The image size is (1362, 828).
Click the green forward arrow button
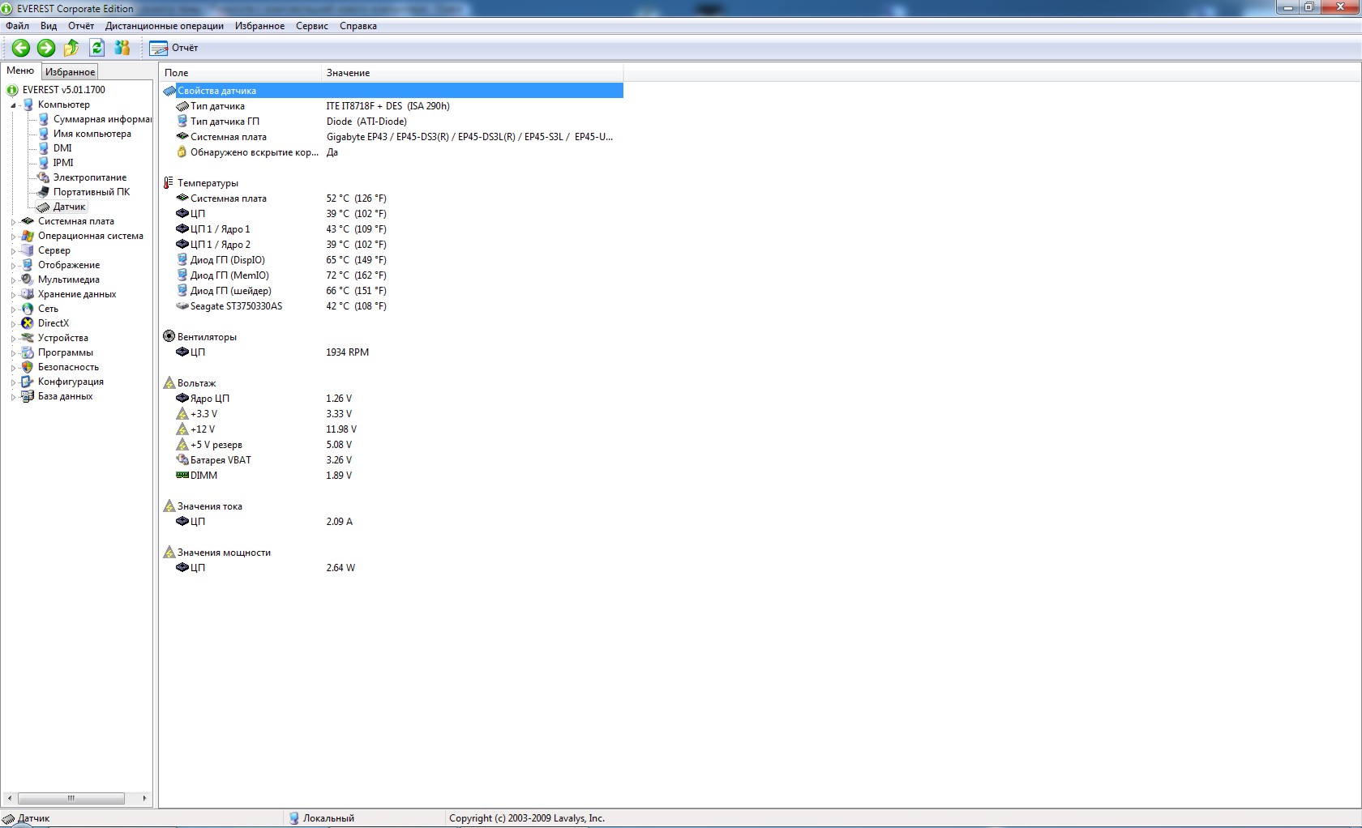(x=46, y=48)
